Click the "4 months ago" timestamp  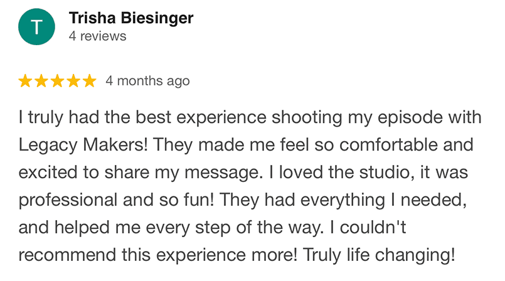tap(147, 81)
